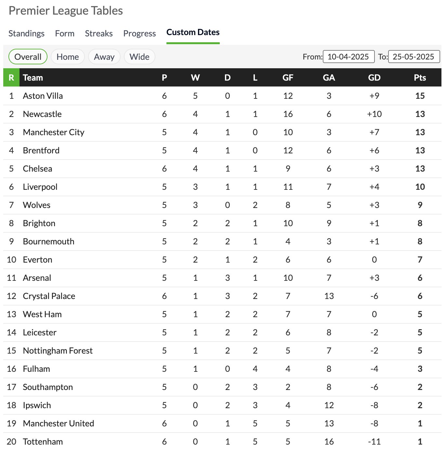Screen dimensions: 446x455
Task: Toggle the Home table filter
Action: (68, 57)
